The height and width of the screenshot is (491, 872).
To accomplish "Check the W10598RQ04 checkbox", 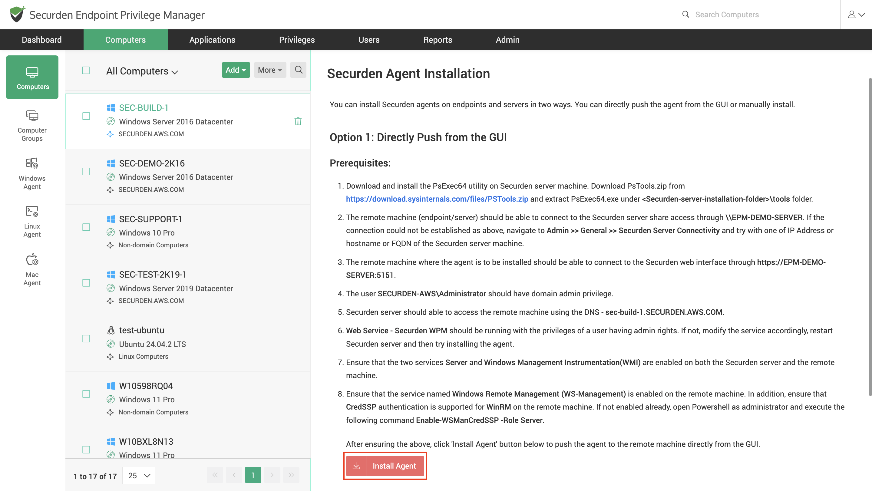I will pyautogui.click(x=86, y=394).
